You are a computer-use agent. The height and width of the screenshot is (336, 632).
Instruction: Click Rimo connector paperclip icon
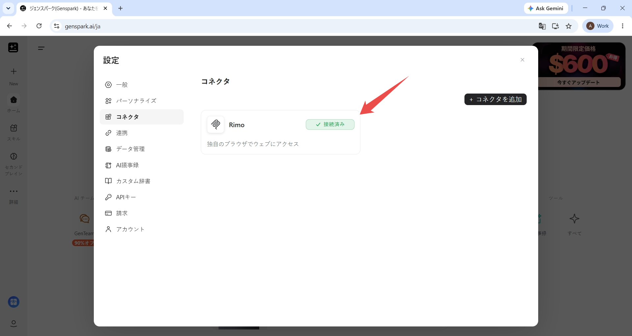(216, 125)
